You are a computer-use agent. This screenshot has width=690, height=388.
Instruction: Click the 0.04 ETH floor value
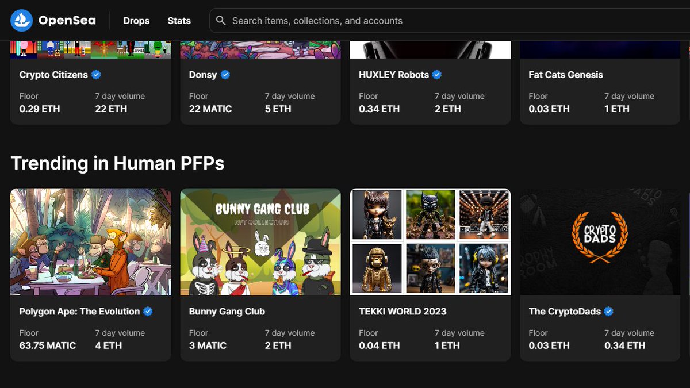tap(379, 345)
